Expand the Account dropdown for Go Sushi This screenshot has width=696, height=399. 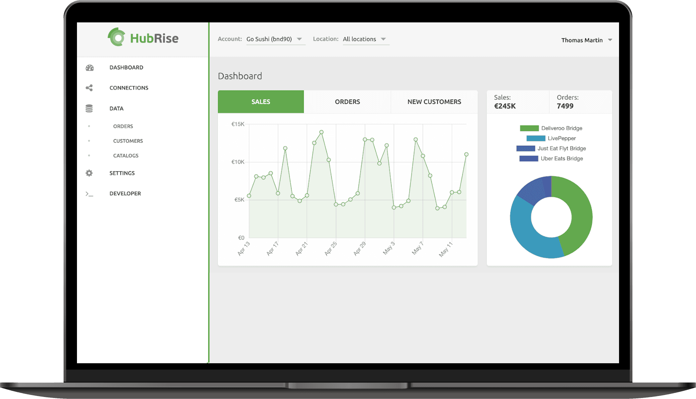300,40
